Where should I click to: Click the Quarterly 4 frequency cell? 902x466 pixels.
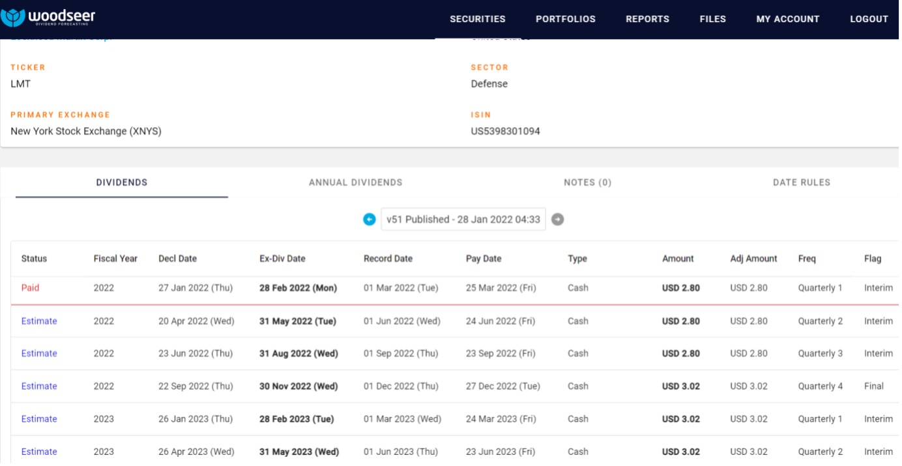tap(820, 386)
